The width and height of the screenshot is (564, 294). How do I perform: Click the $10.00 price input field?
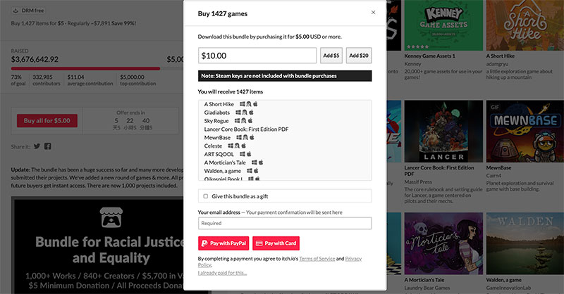257,56
